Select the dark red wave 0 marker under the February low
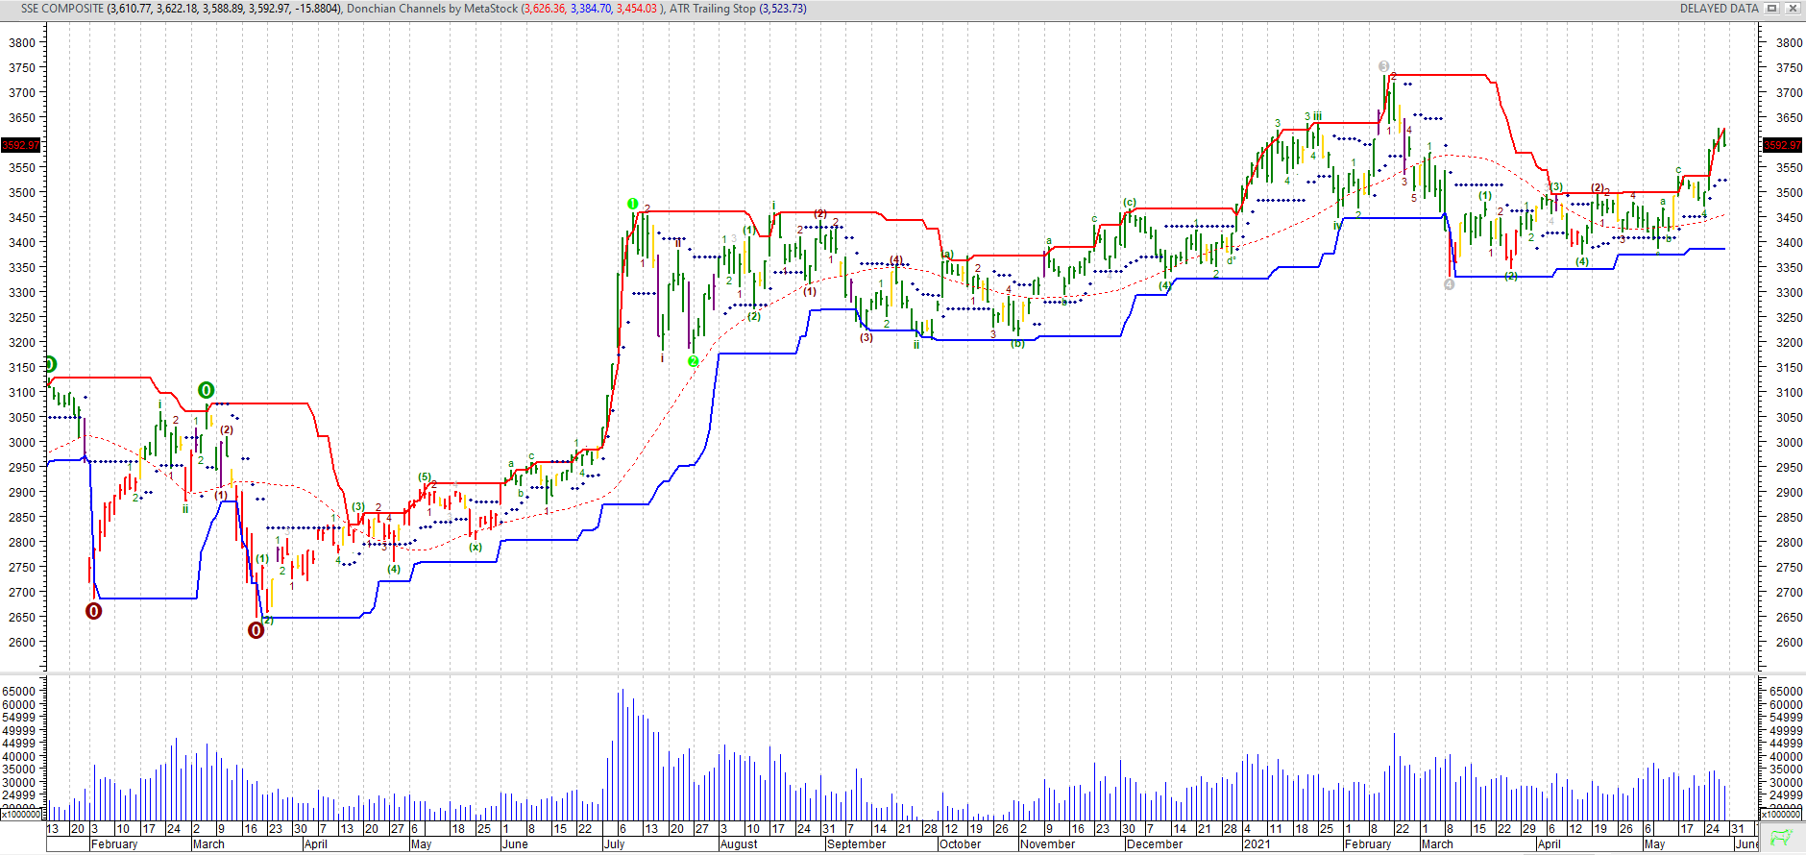The width and height of the screenshot is (1806, 855). [x=93, y=611]
